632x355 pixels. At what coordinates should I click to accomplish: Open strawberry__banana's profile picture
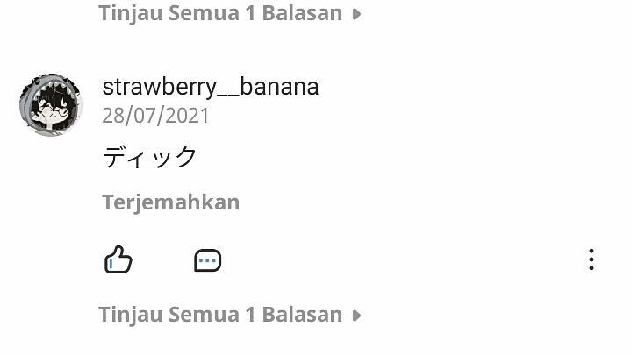pos(50,104)
